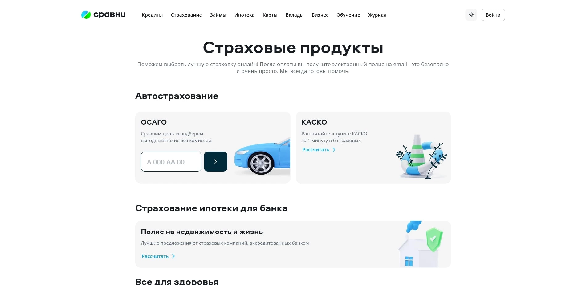Click Рассчитать link in КАСКО card
Image resolution: width=586 pixels, height=285 pixels.
click(316, 150)
